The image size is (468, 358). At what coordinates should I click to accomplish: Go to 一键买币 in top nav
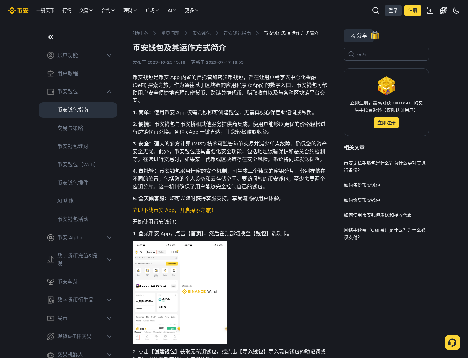45,10
